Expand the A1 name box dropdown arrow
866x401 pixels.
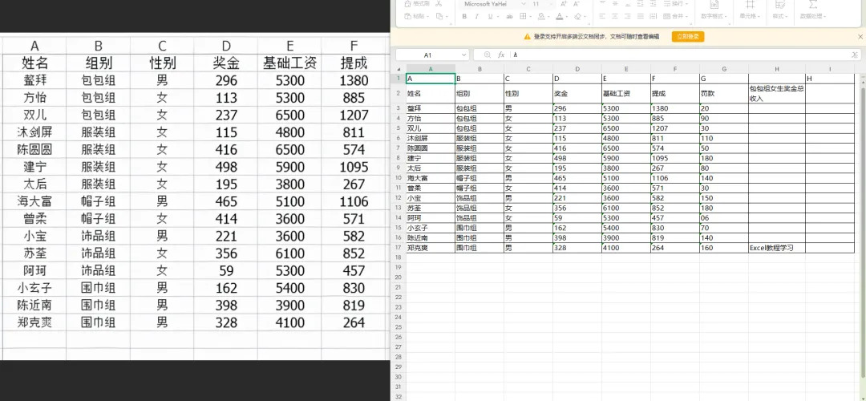coord(463,55)
